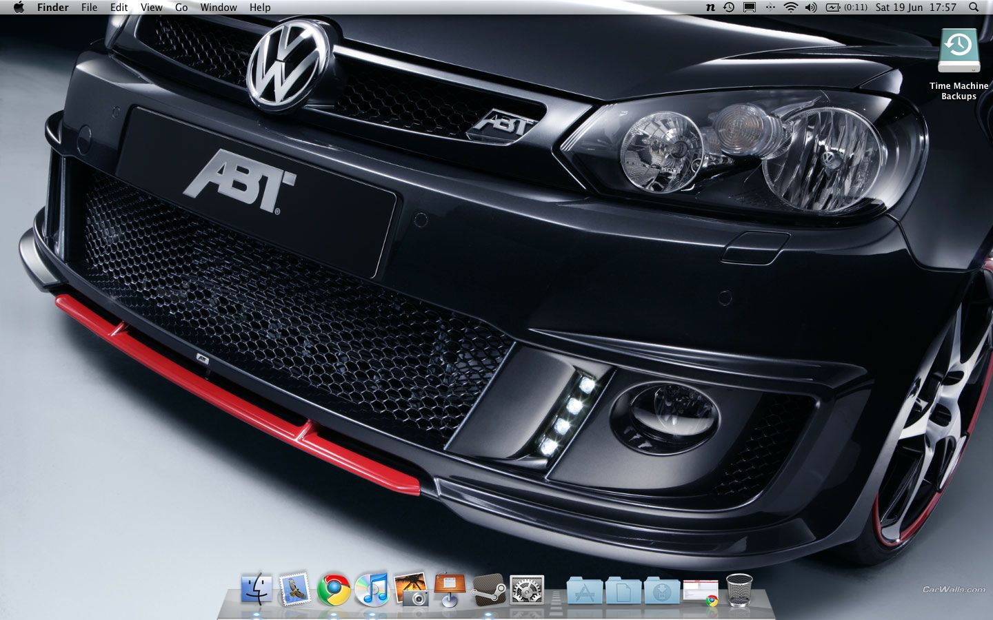Open the Documents folder stack

click(x=623, y=591)
